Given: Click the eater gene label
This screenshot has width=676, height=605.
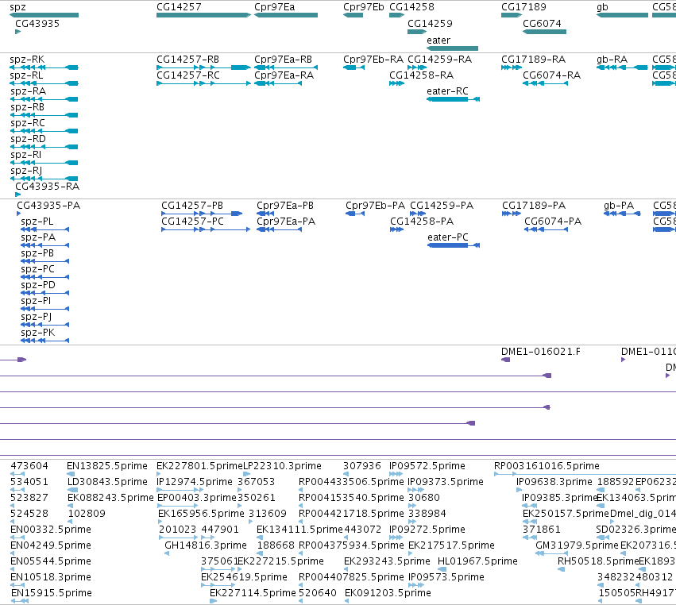Looking at the screenshot, I should [x=438, y=40].
